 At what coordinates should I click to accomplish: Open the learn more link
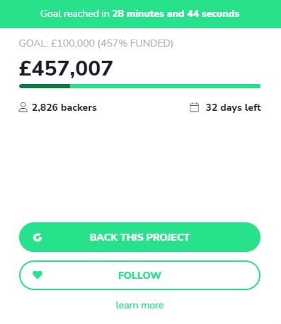pyautogui.click(x=139, y=306)
